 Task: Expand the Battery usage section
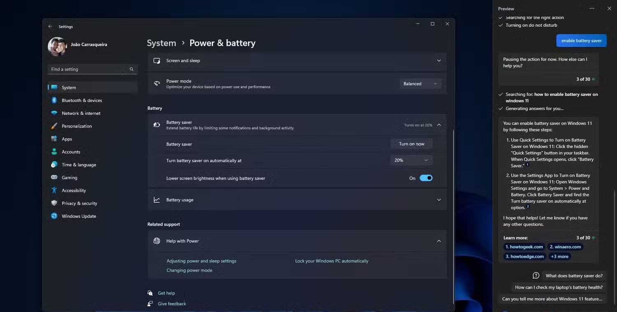439,200
